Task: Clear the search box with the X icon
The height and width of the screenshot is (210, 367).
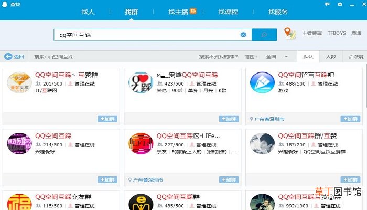Action: (x=243, y=35)
